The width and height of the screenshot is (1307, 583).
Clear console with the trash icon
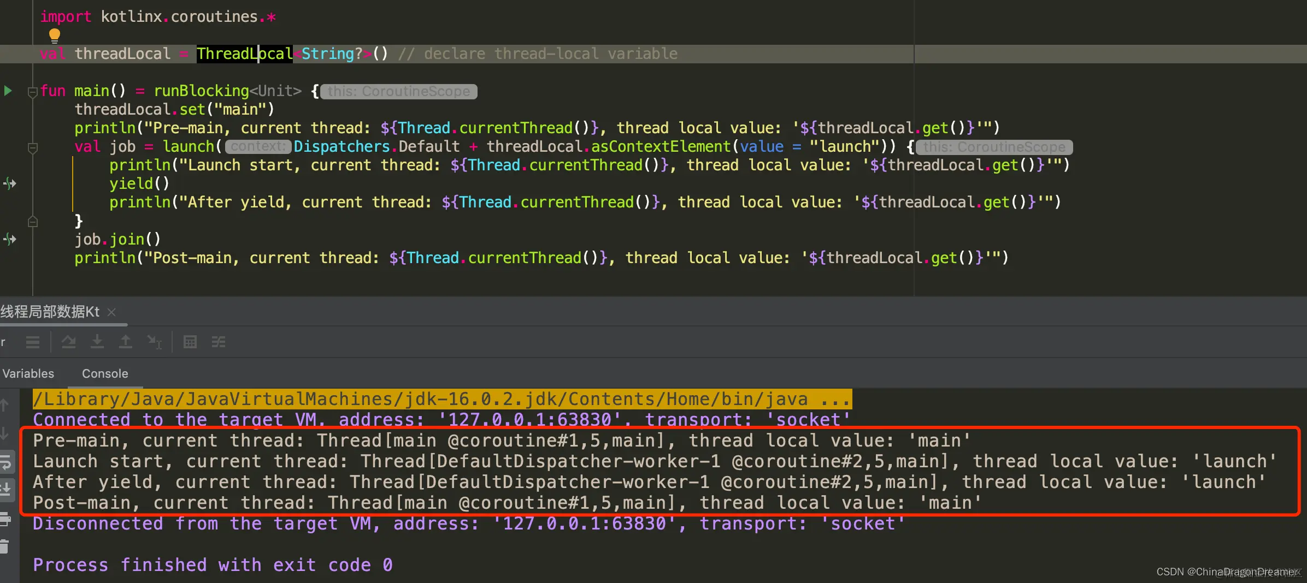4,546
